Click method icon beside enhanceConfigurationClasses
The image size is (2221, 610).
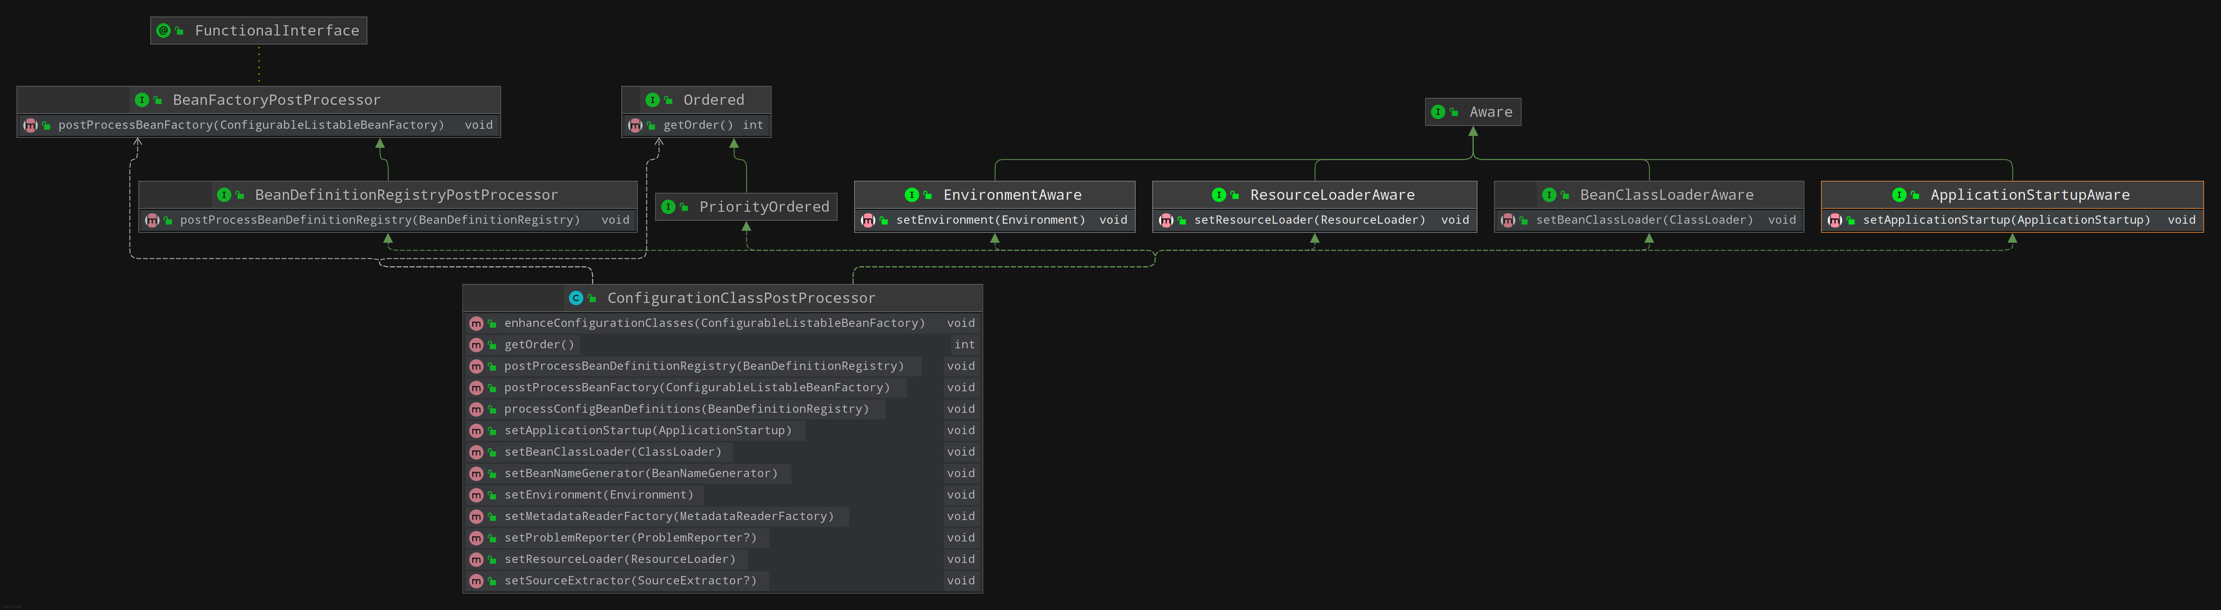tap(476, 324)
